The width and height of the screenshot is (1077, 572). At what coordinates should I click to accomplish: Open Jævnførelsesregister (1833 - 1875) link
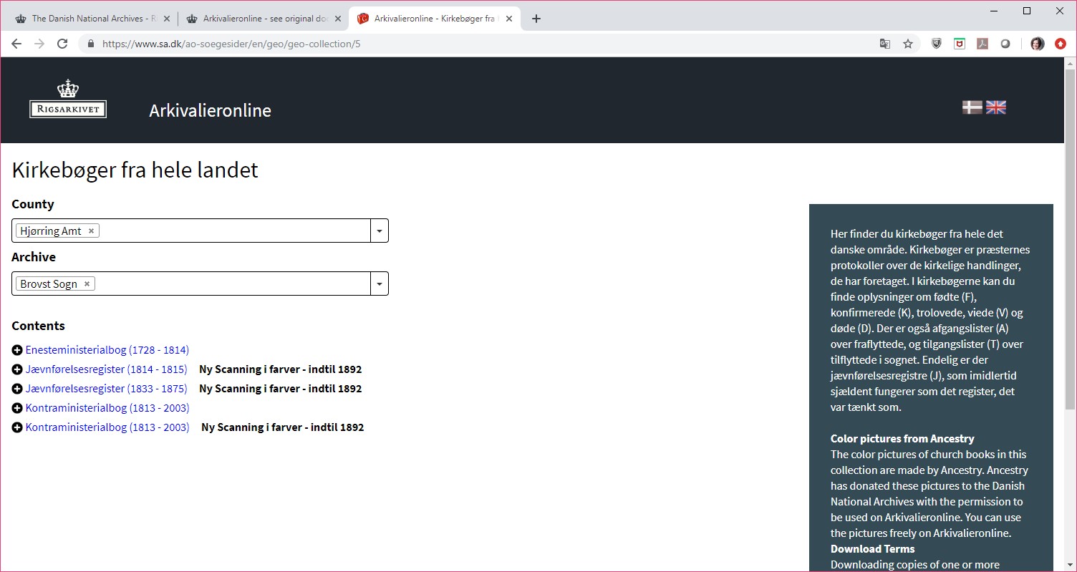pyautogui.click(x=106, y=389)
